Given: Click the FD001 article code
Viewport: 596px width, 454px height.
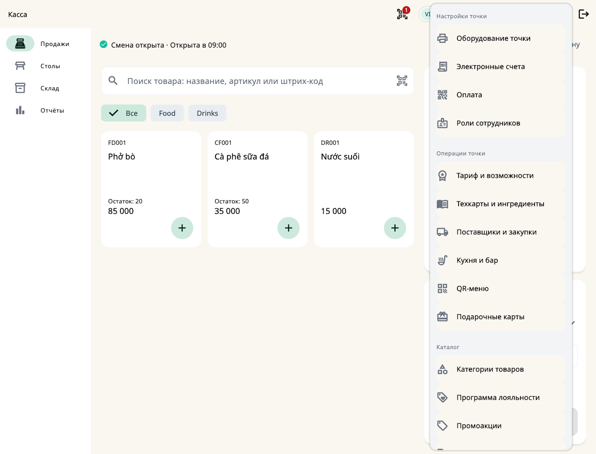Looking at the screenshot, I should pos(117,143).
